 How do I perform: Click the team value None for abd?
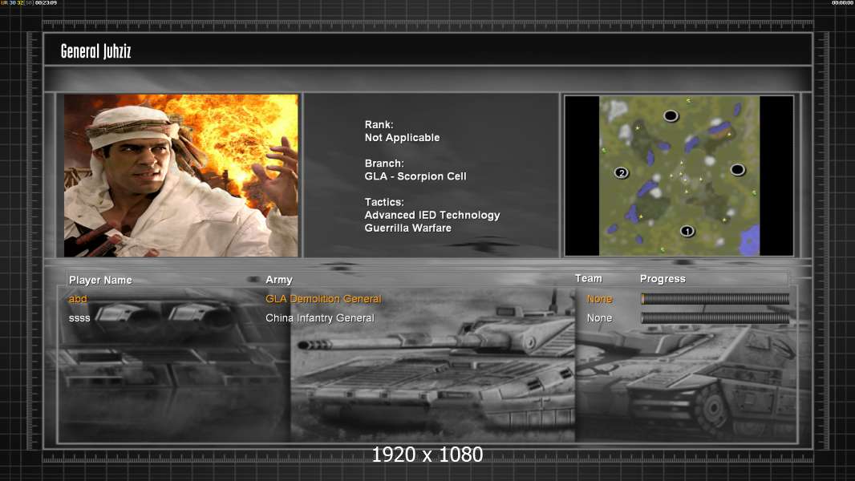point(599,298)
